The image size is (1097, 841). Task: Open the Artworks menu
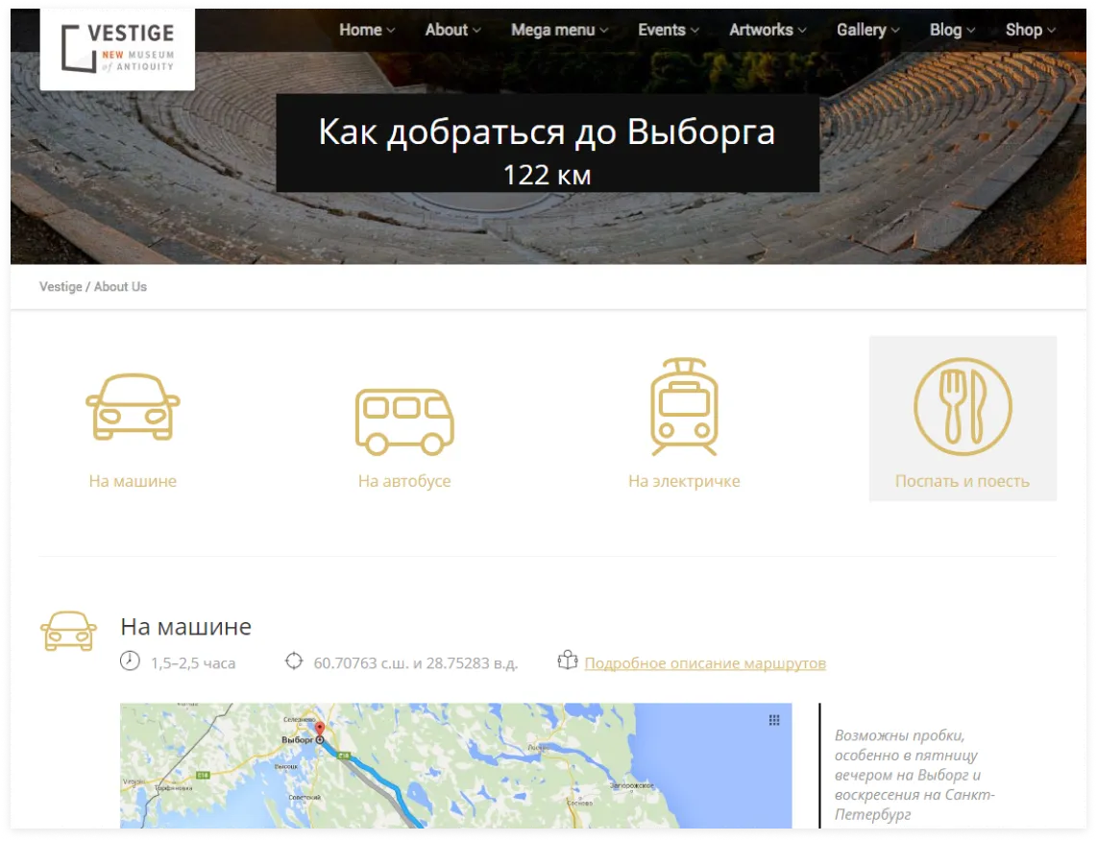[768, 30]
